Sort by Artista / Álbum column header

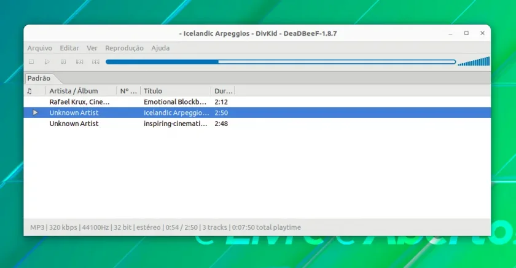point(81,91)
